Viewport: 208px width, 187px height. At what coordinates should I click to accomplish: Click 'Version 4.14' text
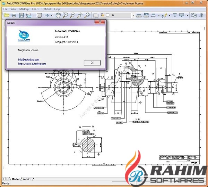pos(61,37)
